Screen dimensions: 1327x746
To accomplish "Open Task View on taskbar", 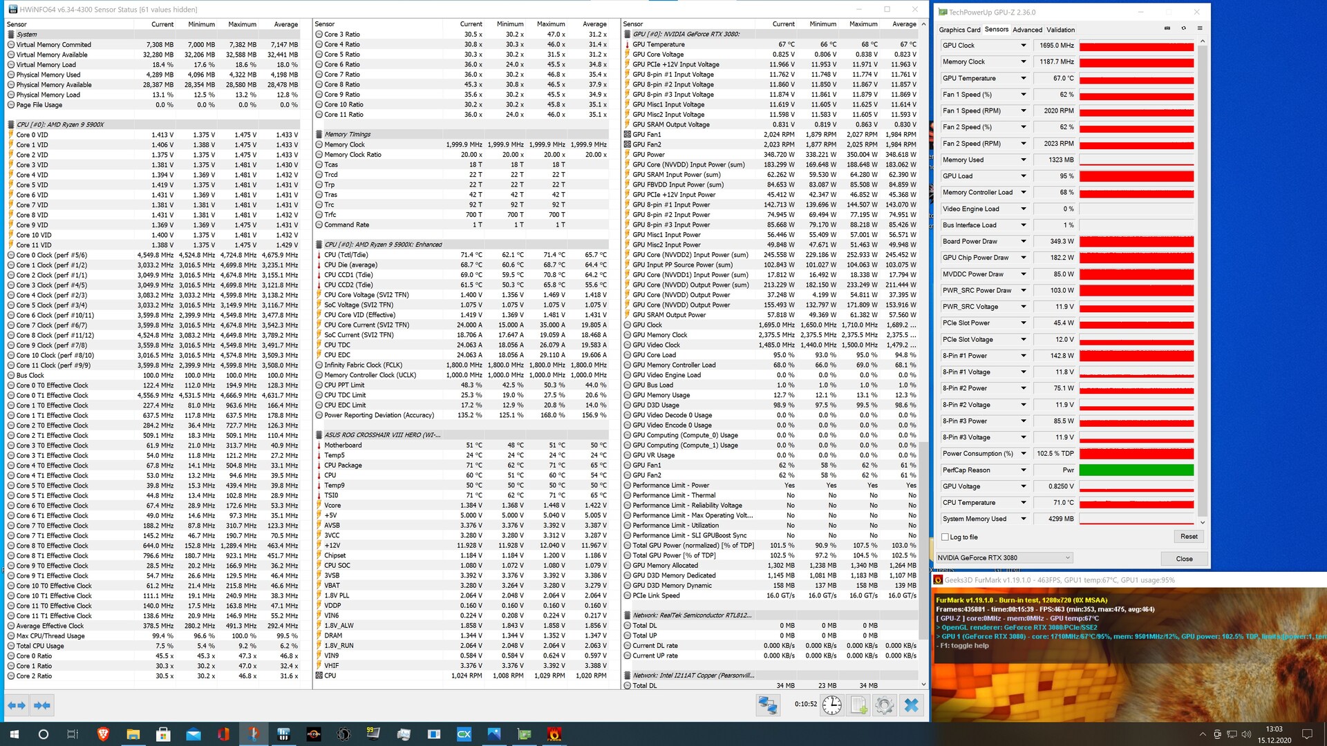I will pos(73,734).
